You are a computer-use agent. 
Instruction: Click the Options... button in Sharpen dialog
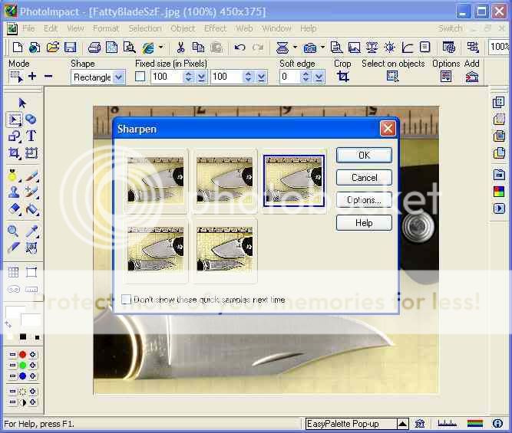tap(364, 200)
